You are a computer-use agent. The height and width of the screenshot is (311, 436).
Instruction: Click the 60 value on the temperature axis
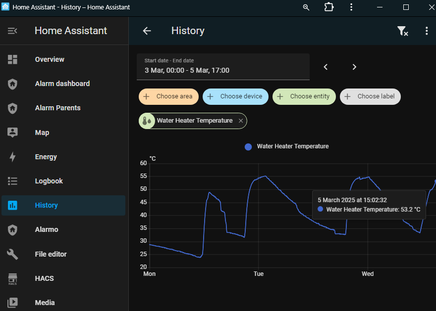point(144,163)
